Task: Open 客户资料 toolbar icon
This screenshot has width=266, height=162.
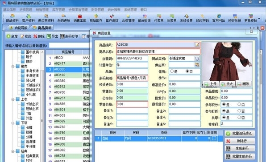Action: click(x=28, y=18)
